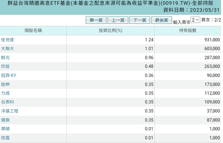Select the 112,000 shares cell for 力成

click(188, 93)
